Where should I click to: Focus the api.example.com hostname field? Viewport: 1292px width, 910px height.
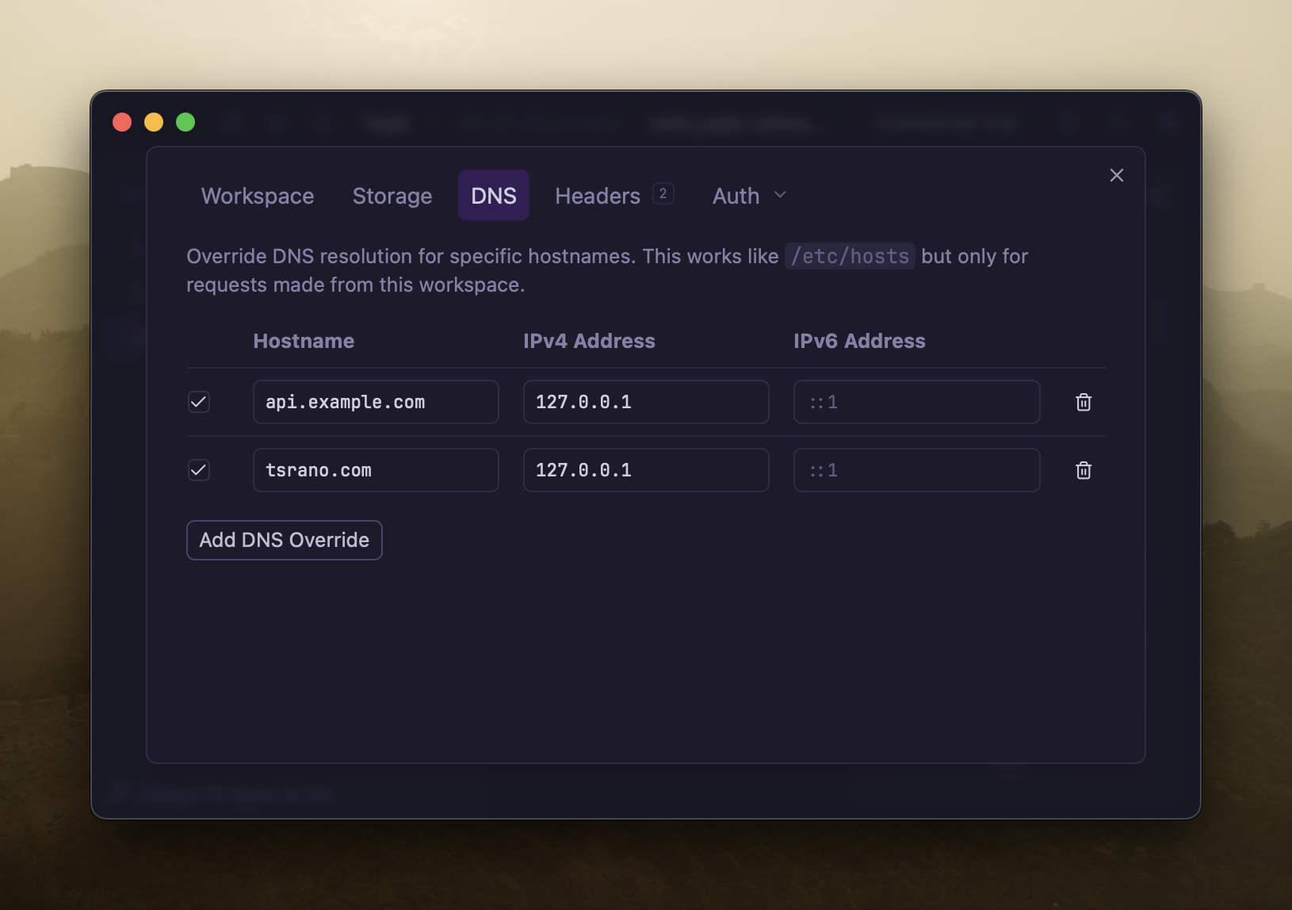pos(376,402)
